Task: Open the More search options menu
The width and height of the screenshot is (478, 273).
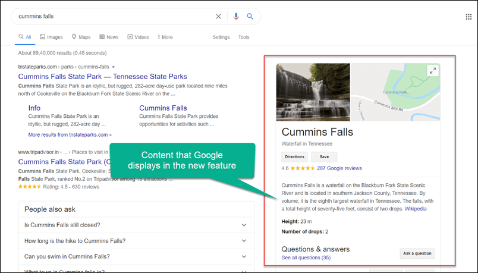Action: coord(165,37)
